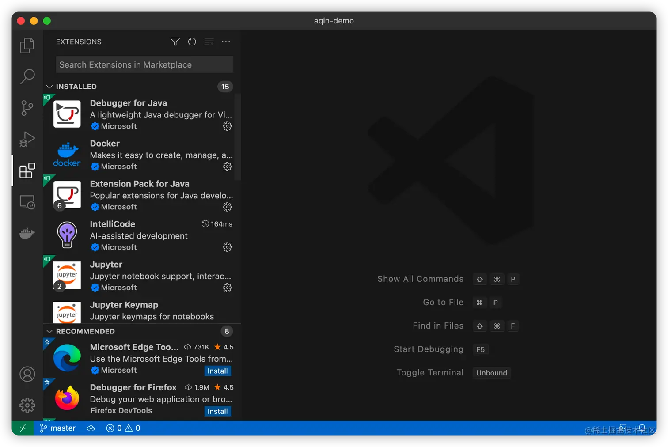Open the Extension Pack for Java title
This screenshot has width=668, height=447.
(140, 184)
